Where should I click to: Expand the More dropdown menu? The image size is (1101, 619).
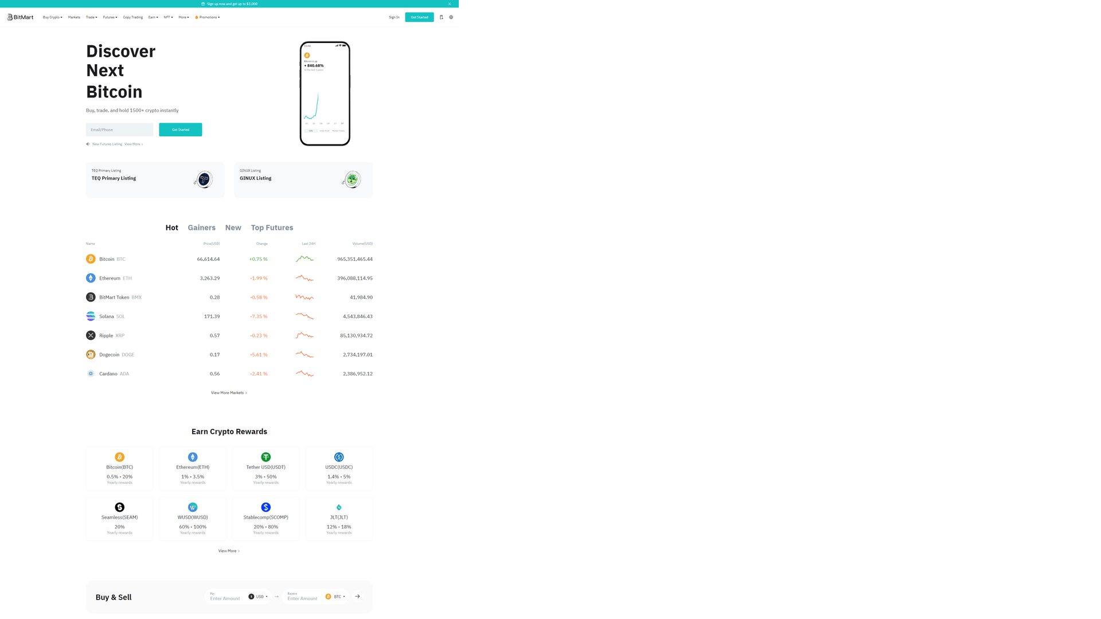pos(183,17)
